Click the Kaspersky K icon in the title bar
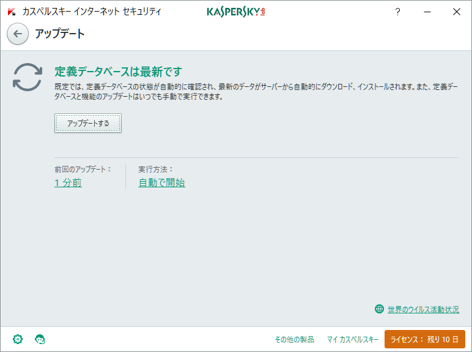Screen dimensions: 472x352 point(12,12)
